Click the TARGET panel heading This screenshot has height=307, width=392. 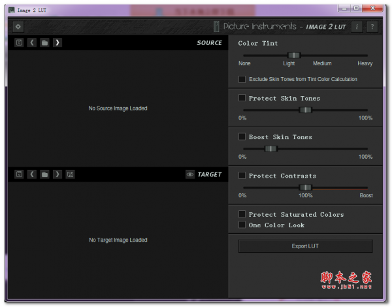tap(210, 174)
